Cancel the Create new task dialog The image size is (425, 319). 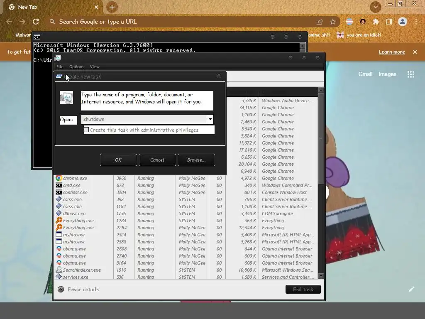[x=157, y=160]
